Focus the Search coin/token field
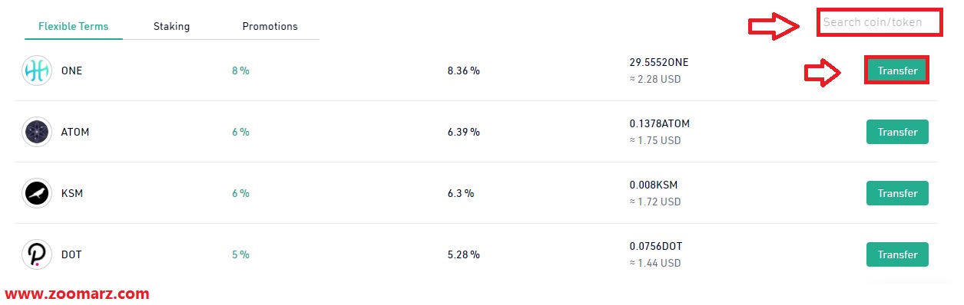Image resolution: width=964 pixels, height=305 pixels. click(x=880, y=23)
